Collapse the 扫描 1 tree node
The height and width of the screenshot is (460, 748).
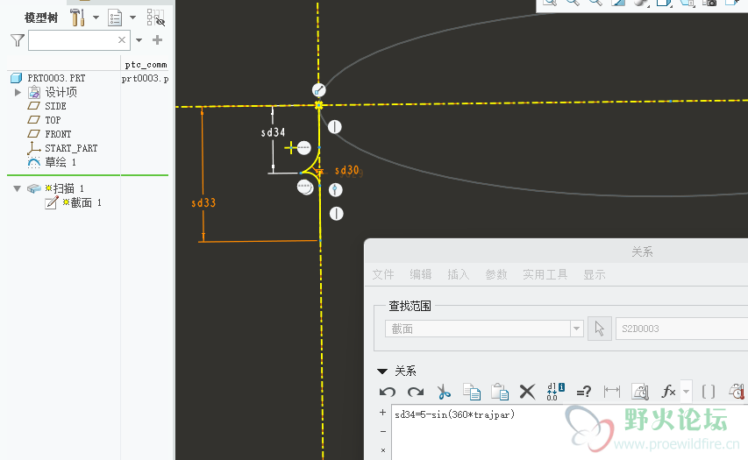click(x=18, y=188)
